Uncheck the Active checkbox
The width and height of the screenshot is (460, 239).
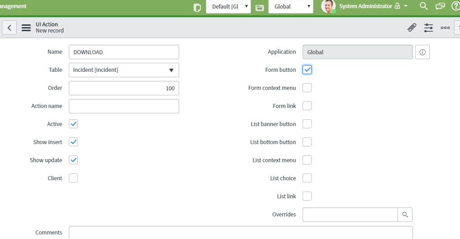73,124
